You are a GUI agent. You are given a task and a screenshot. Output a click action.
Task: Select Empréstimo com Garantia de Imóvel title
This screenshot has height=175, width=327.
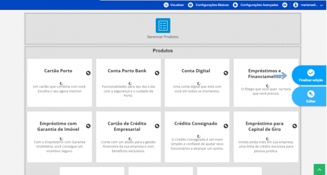(x=58, y=126)
